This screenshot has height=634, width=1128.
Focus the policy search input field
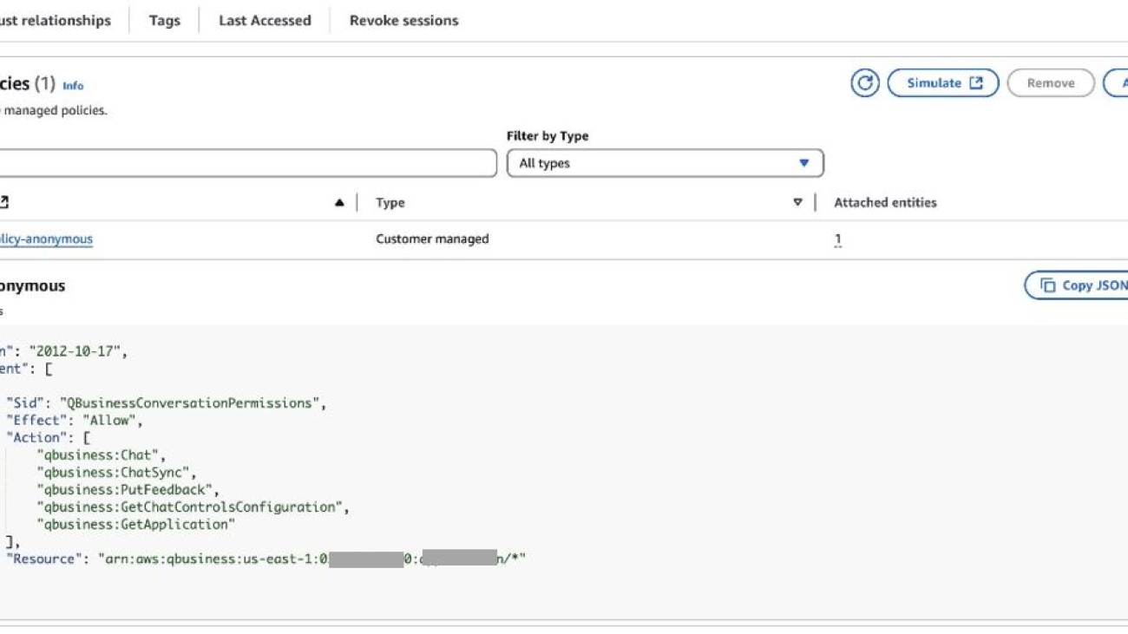[248, 163]
